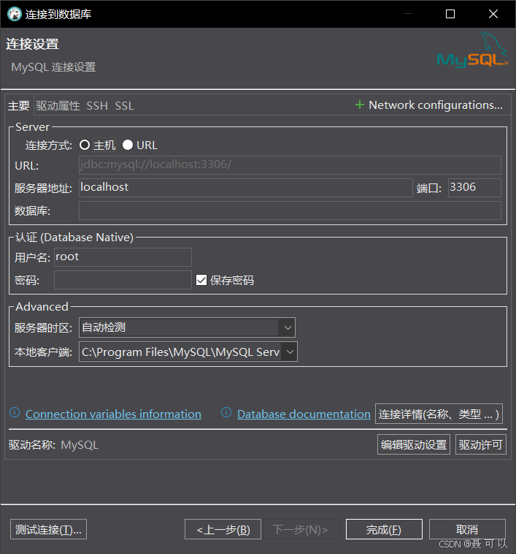
Task: Close the 连接到数据库 dialog
Action: pyautogui.click(x=493, y=14)
